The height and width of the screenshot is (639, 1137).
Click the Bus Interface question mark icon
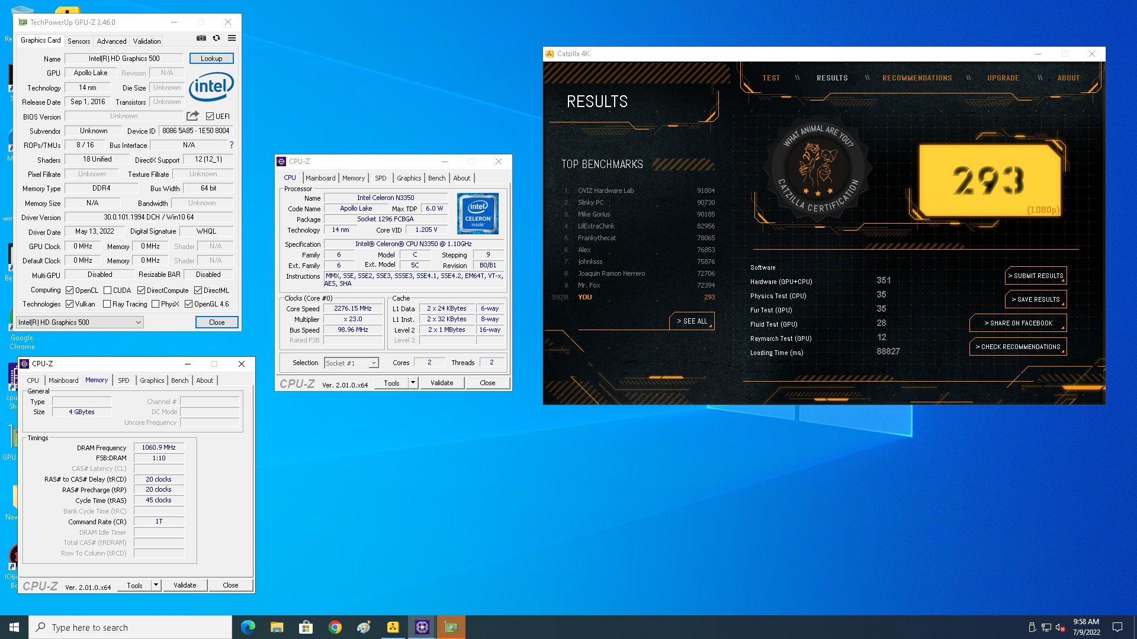point(232,145)
